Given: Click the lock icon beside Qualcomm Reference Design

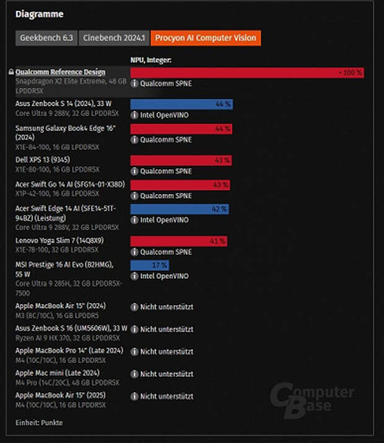Looking at the screenshot, I should tap(11, 72).
